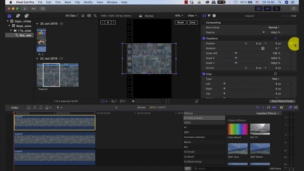Select the Color Board effect thumbnail
The height and width of the screenshot is (171, 304).
237,129
